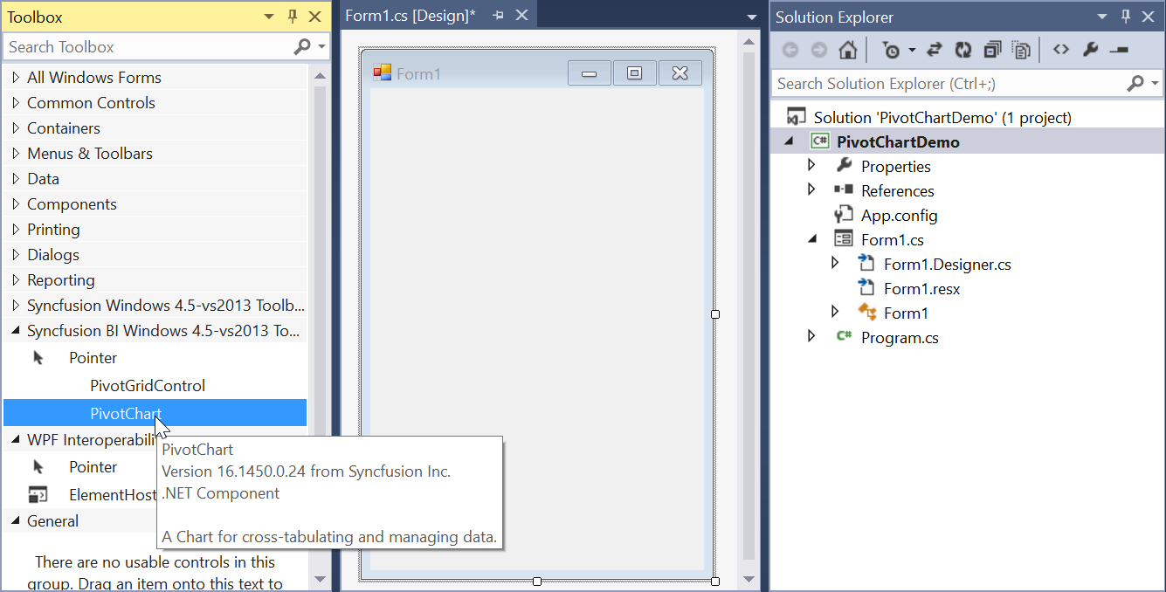1166x592 pixels.
Task: Open Toolbox window position menu
Action: (x=269, y=17)
